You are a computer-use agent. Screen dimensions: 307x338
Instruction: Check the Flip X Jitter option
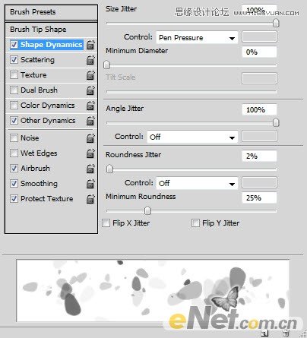(x=106, y=223)
